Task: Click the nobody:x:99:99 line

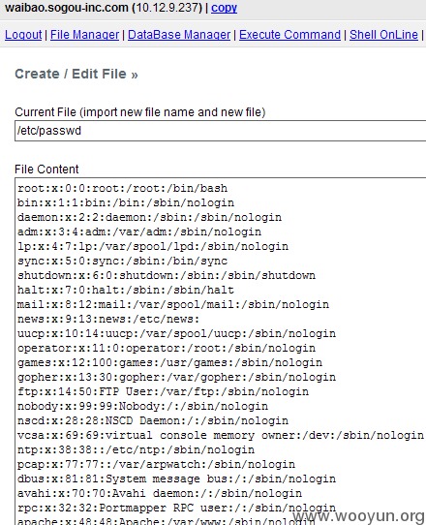Action: (x=142, y=406)
